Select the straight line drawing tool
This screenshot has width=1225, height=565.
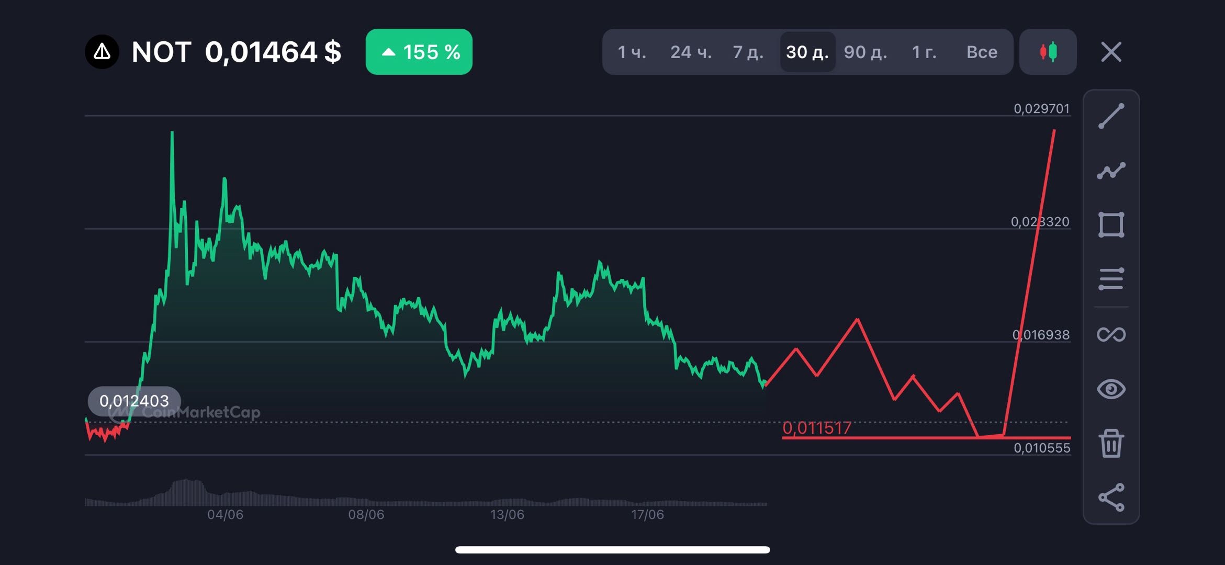tap(1111, 116)
